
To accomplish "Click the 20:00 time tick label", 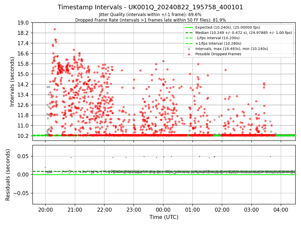I will click(x=45, y=209).
